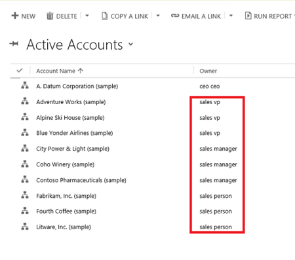
Task: Click hierarchy icon for Fabrikam, Inc.
Action: click(25, 195)
